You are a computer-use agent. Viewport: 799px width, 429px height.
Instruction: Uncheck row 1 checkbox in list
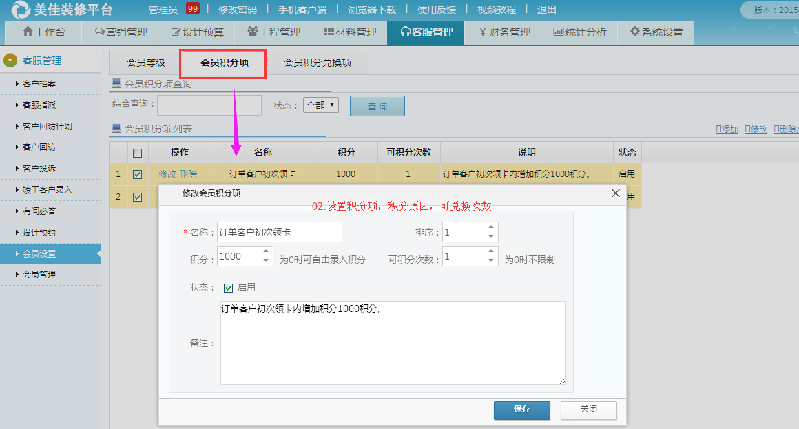pyautogui.click(x=137, y=174)
